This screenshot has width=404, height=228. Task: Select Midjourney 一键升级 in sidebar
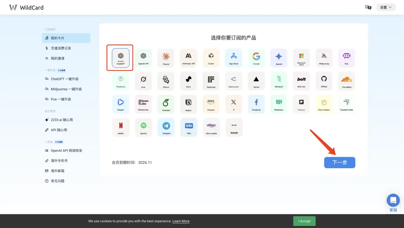(66, 89)
